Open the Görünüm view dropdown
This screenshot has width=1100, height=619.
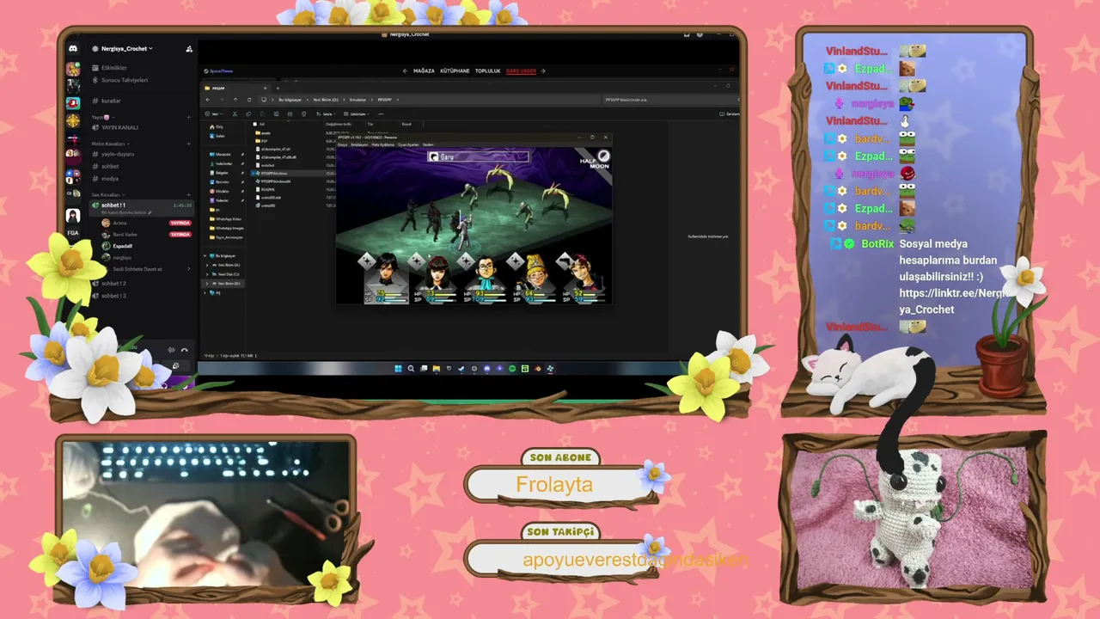[357, 113]
